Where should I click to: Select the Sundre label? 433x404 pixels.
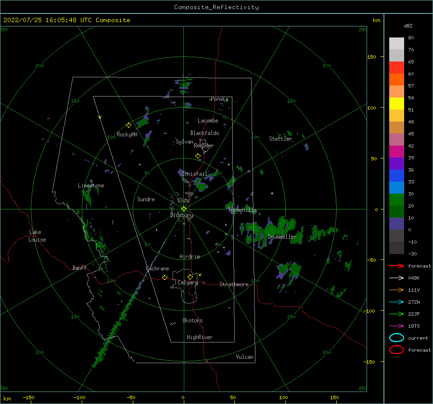click(146, 199)
